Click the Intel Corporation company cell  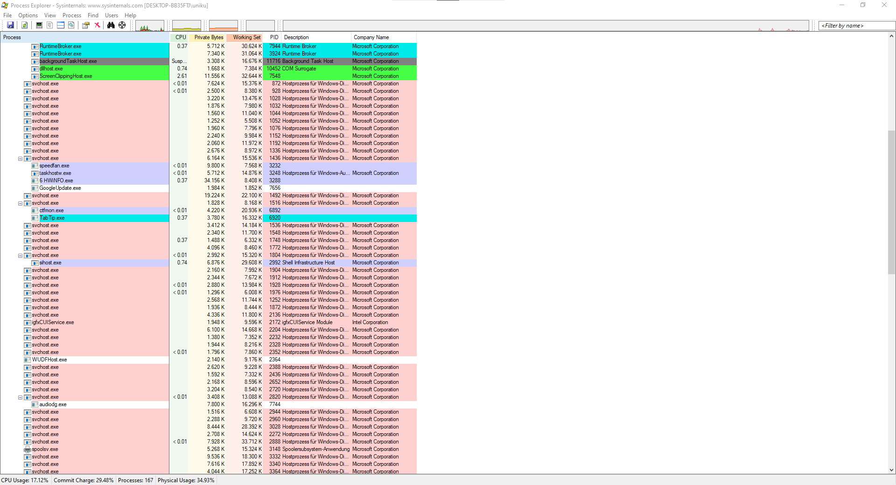tap(370, 323)
